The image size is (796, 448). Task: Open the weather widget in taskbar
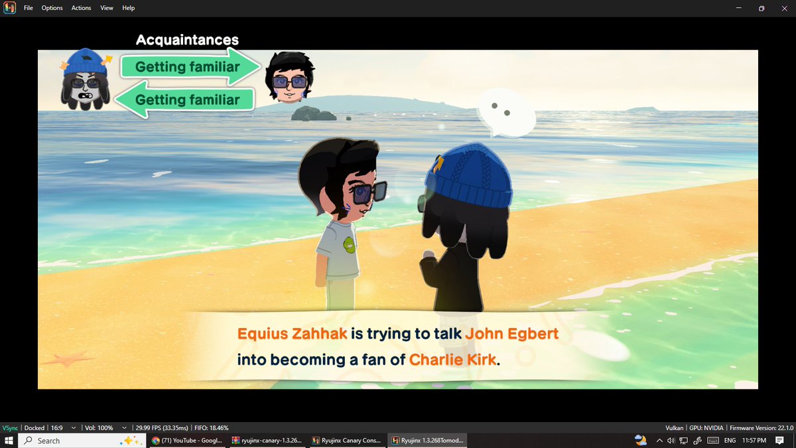tap(640, 441)
